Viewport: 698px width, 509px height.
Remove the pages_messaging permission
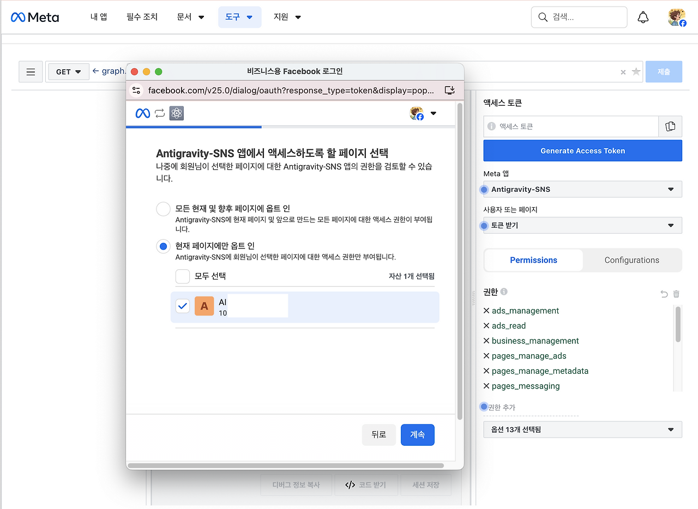(x=487, y=386)
